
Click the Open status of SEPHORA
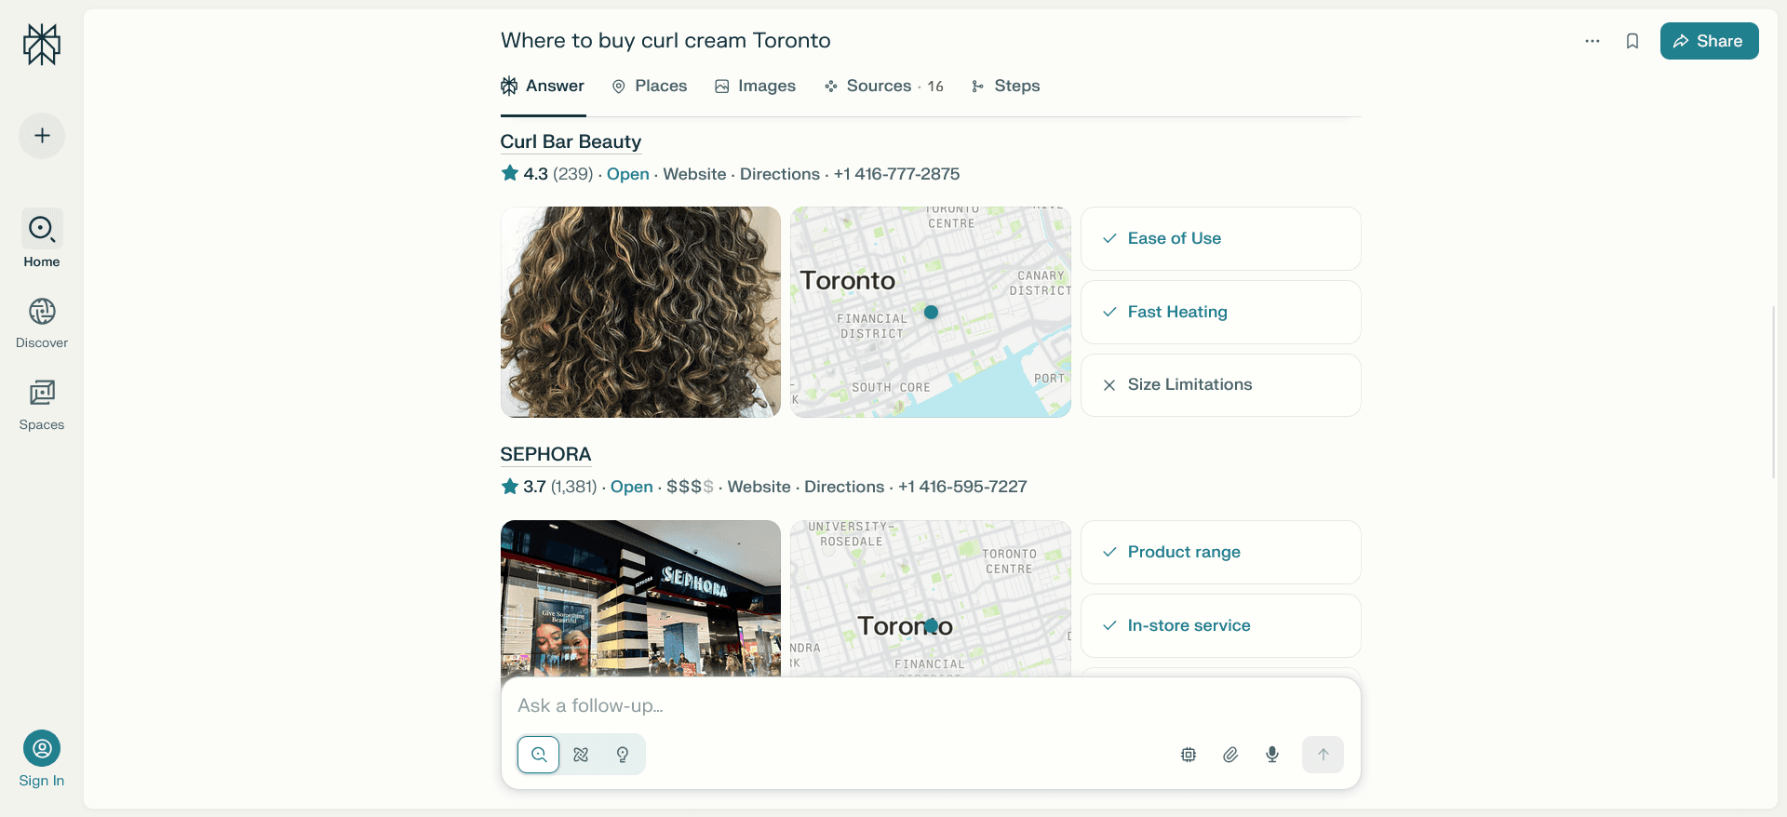(632, 487)
